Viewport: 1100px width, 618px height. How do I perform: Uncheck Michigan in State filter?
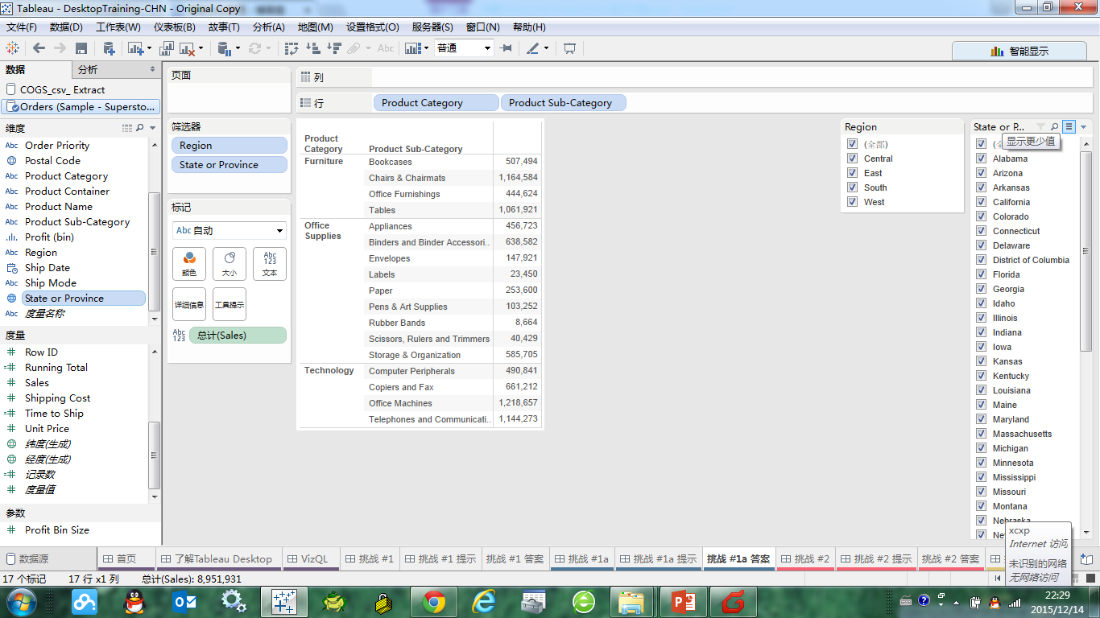tap(981, 448)
